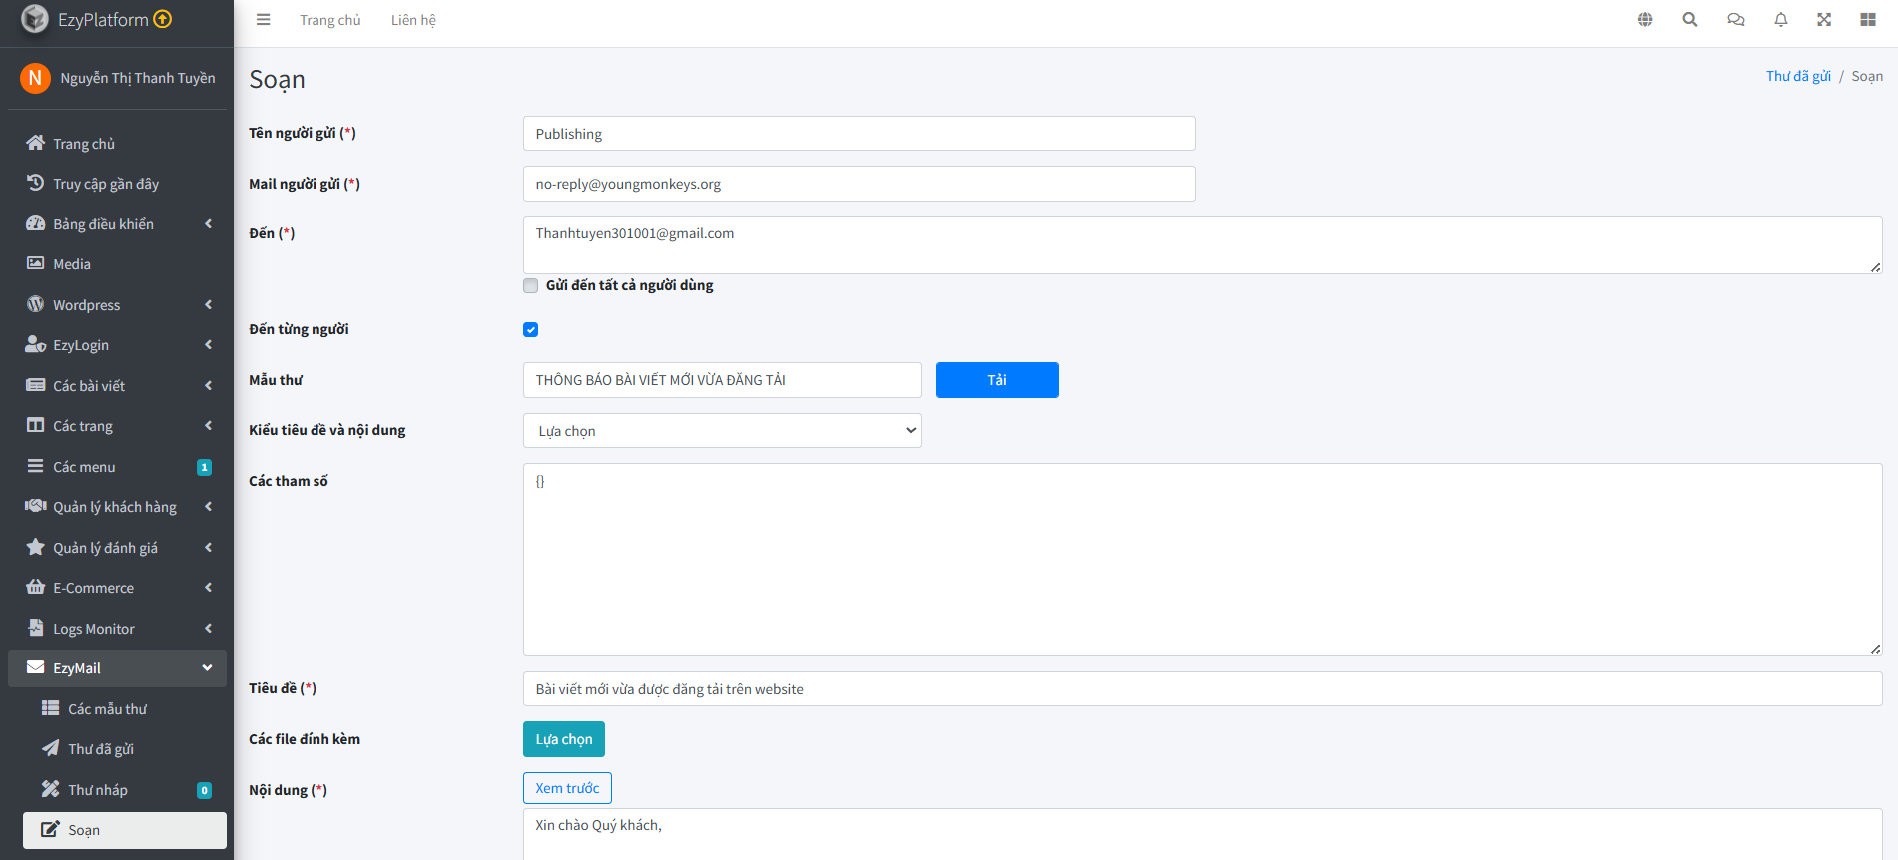Click the home icon next to Trang chủ sidebar
Image resolution: width=1898 pixels, height=860 pixels.
tap(35, 143)
